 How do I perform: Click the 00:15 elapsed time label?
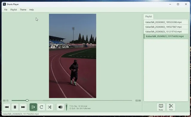pyautogui.click(x=6, y=101)
